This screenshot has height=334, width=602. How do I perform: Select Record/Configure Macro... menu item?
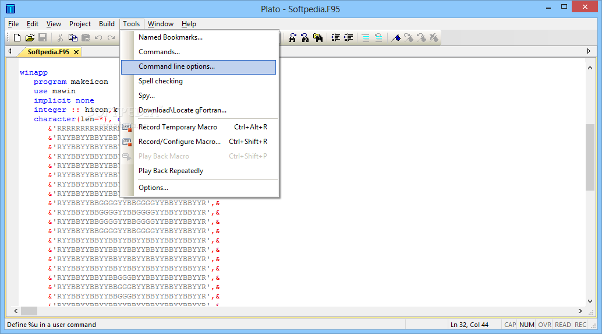click(x=199, y=142)
